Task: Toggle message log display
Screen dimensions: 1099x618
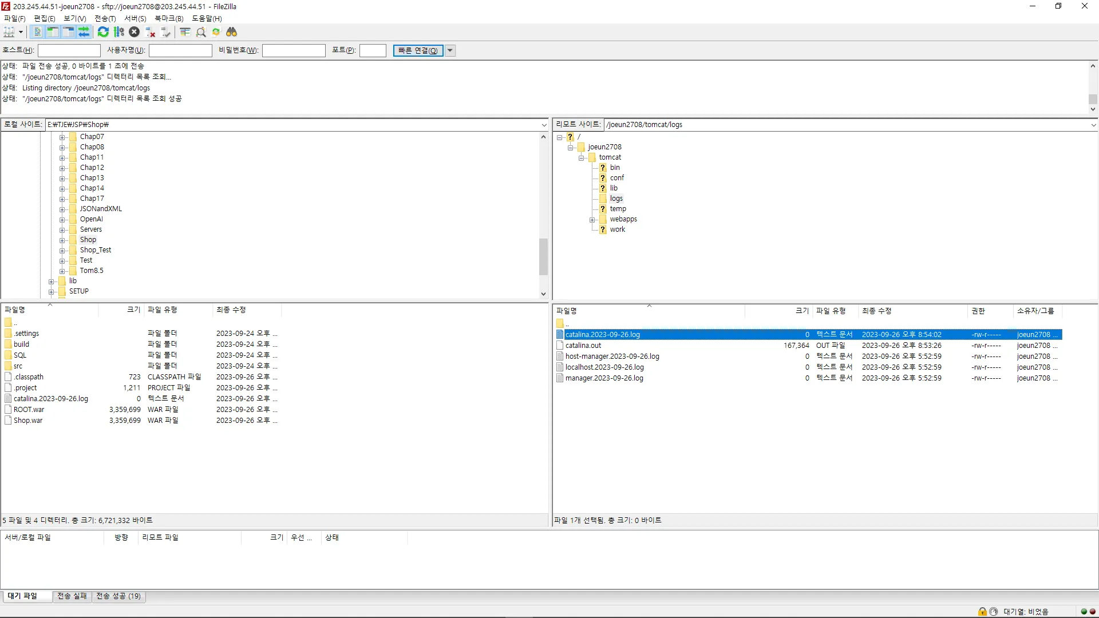Action: click(37, 32)
